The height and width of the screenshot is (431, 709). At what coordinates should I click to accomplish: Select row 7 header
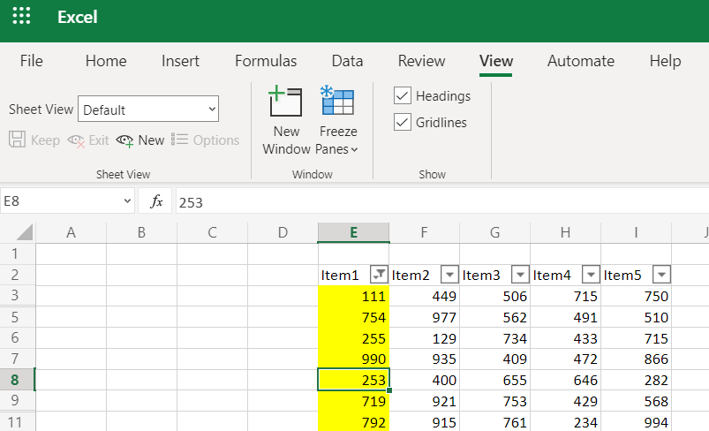pyautogui.click(x=17, y=359)
